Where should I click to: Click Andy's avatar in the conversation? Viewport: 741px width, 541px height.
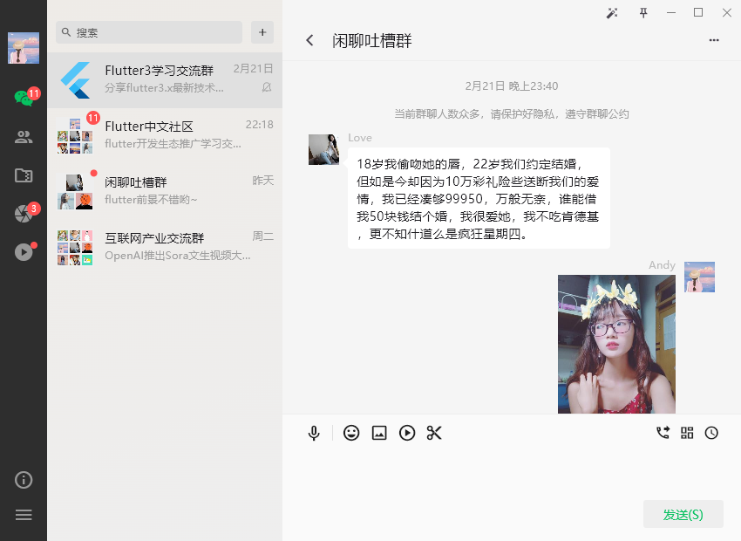(x=699, y=277)
